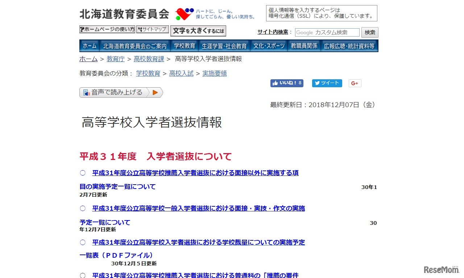Follow the ホーム breadcrumb link

click(88, 59)
